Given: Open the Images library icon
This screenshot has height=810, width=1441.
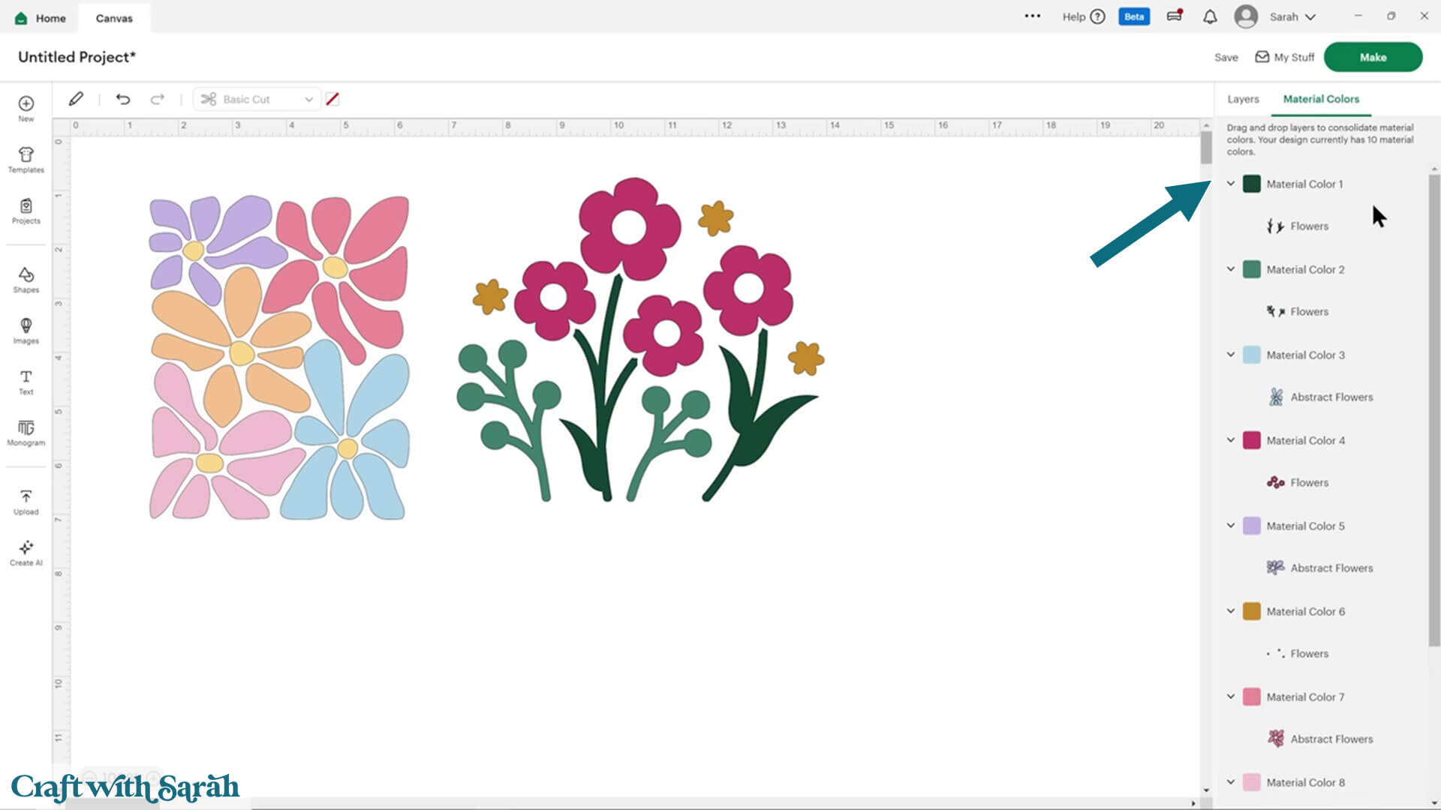Looking at the screenshot, I should (26, 330).
